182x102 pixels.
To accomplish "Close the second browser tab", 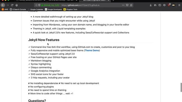I will coord(76,1).
